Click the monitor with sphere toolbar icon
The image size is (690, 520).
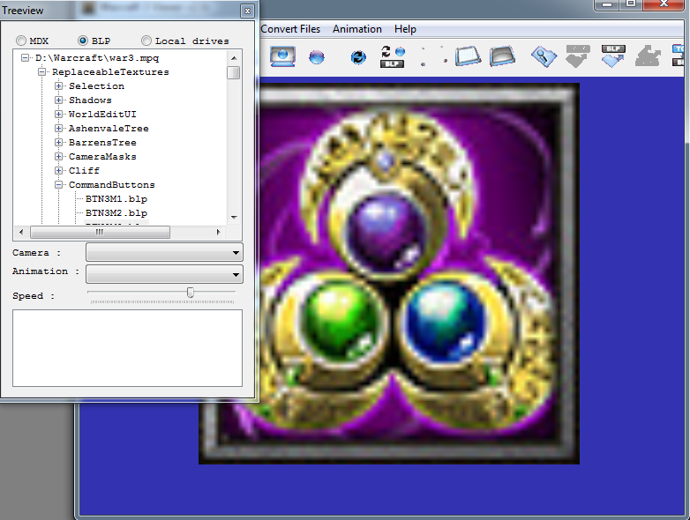(x=282, y=56)
